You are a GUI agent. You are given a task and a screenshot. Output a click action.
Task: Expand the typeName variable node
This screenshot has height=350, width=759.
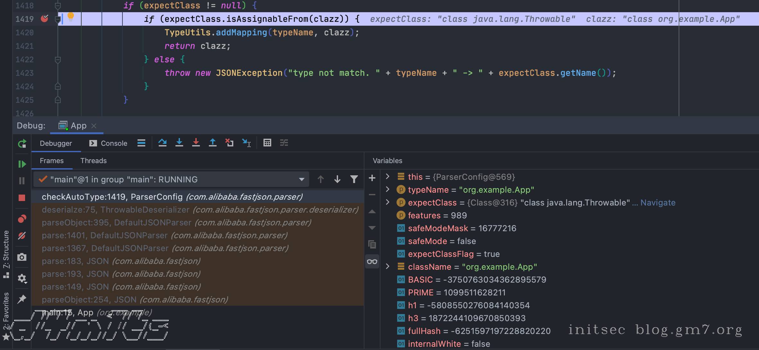388,190
